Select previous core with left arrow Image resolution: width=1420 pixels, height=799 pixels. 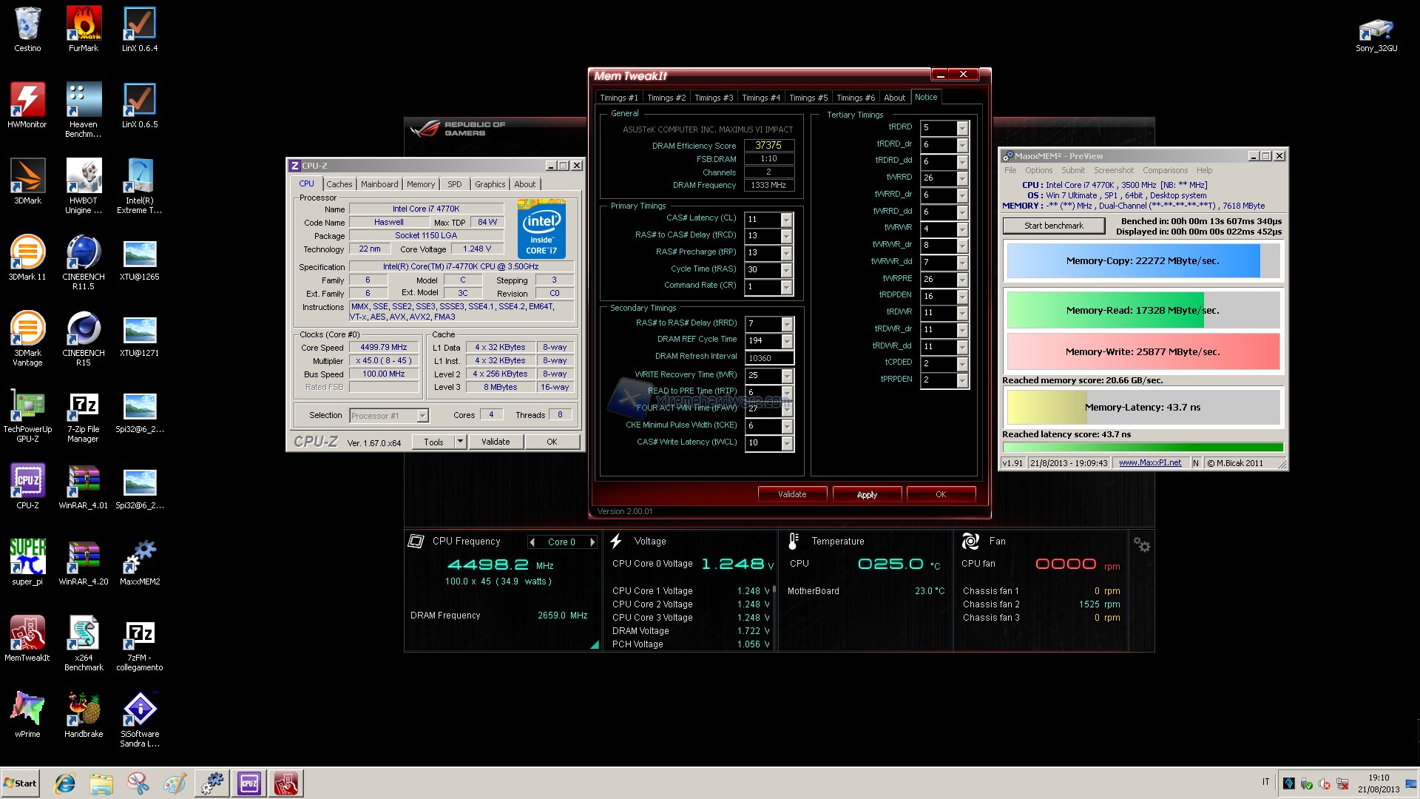[x=532, y=542]
